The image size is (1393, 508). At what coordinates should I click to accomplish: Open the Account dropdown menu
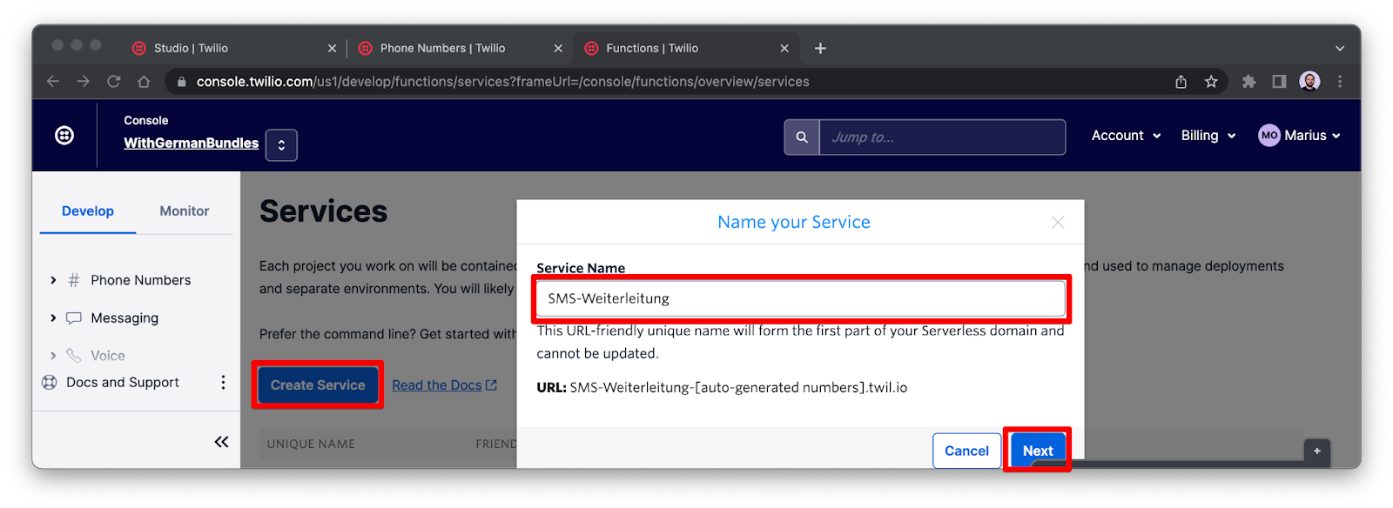[1126, 136]
